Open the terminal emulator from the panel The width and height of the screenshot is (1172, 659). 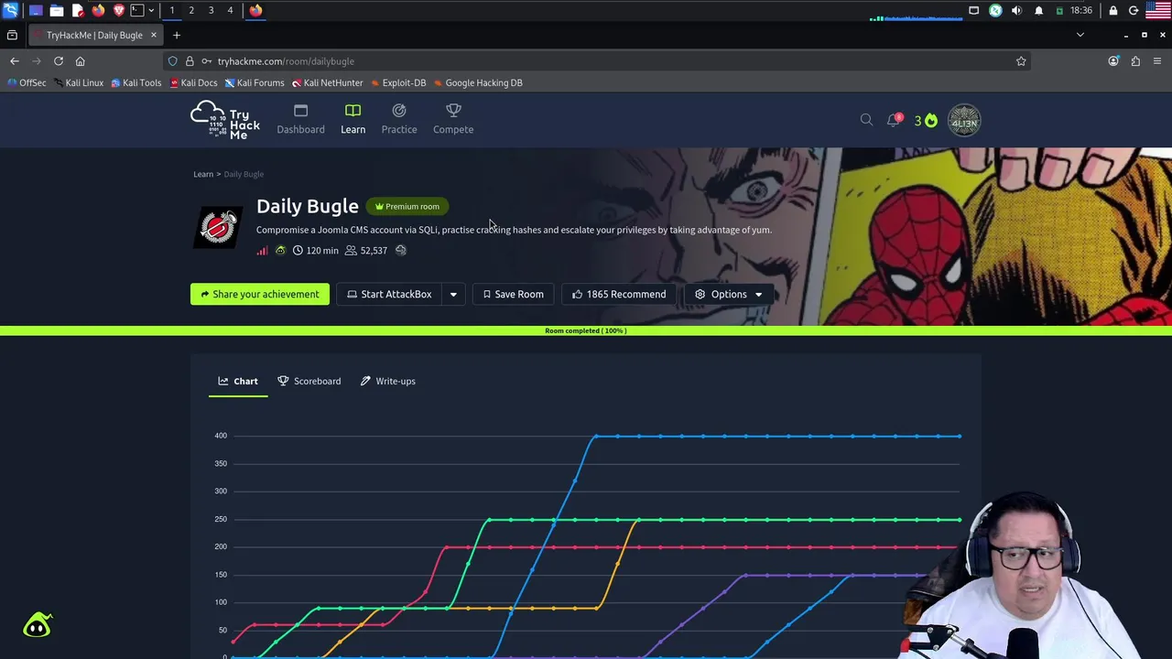(x=137, y=10)
